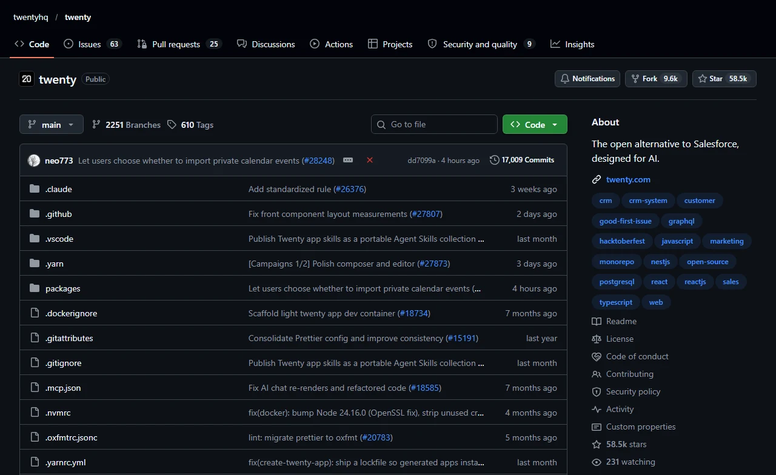This screenshot has height=475, width=776.
Task: Select the typescript topic tag
Action: tap(616, 302)
